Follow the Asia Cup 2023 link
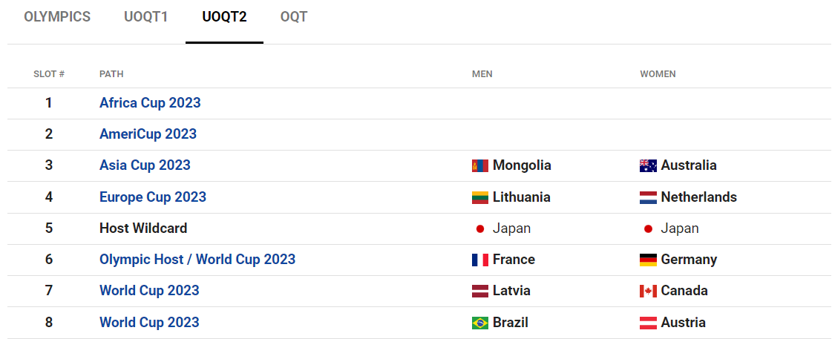The height and width of the screenshot is (339, 832). [x=145, y=165]
